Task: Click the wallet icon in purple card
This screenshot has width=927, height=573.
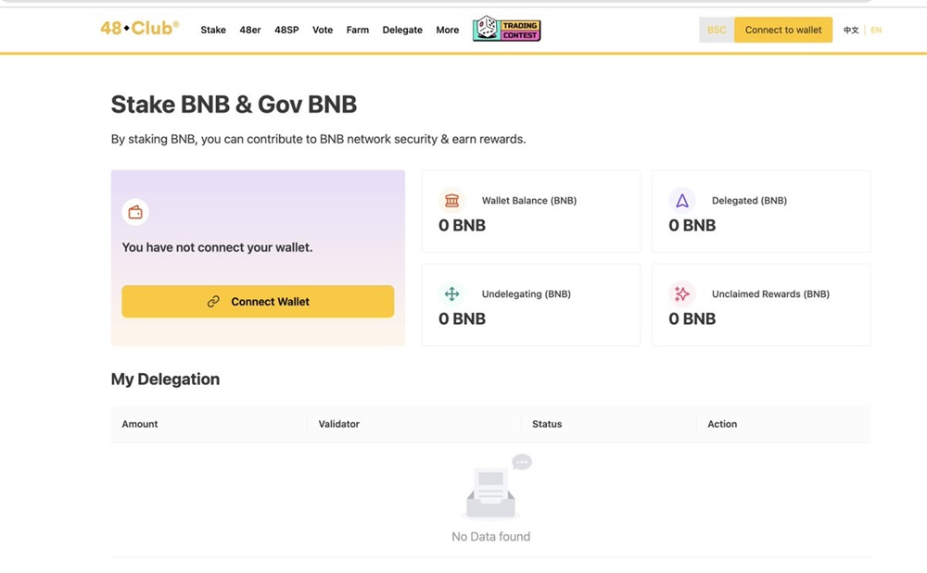Action: click(x=135, y=213)
